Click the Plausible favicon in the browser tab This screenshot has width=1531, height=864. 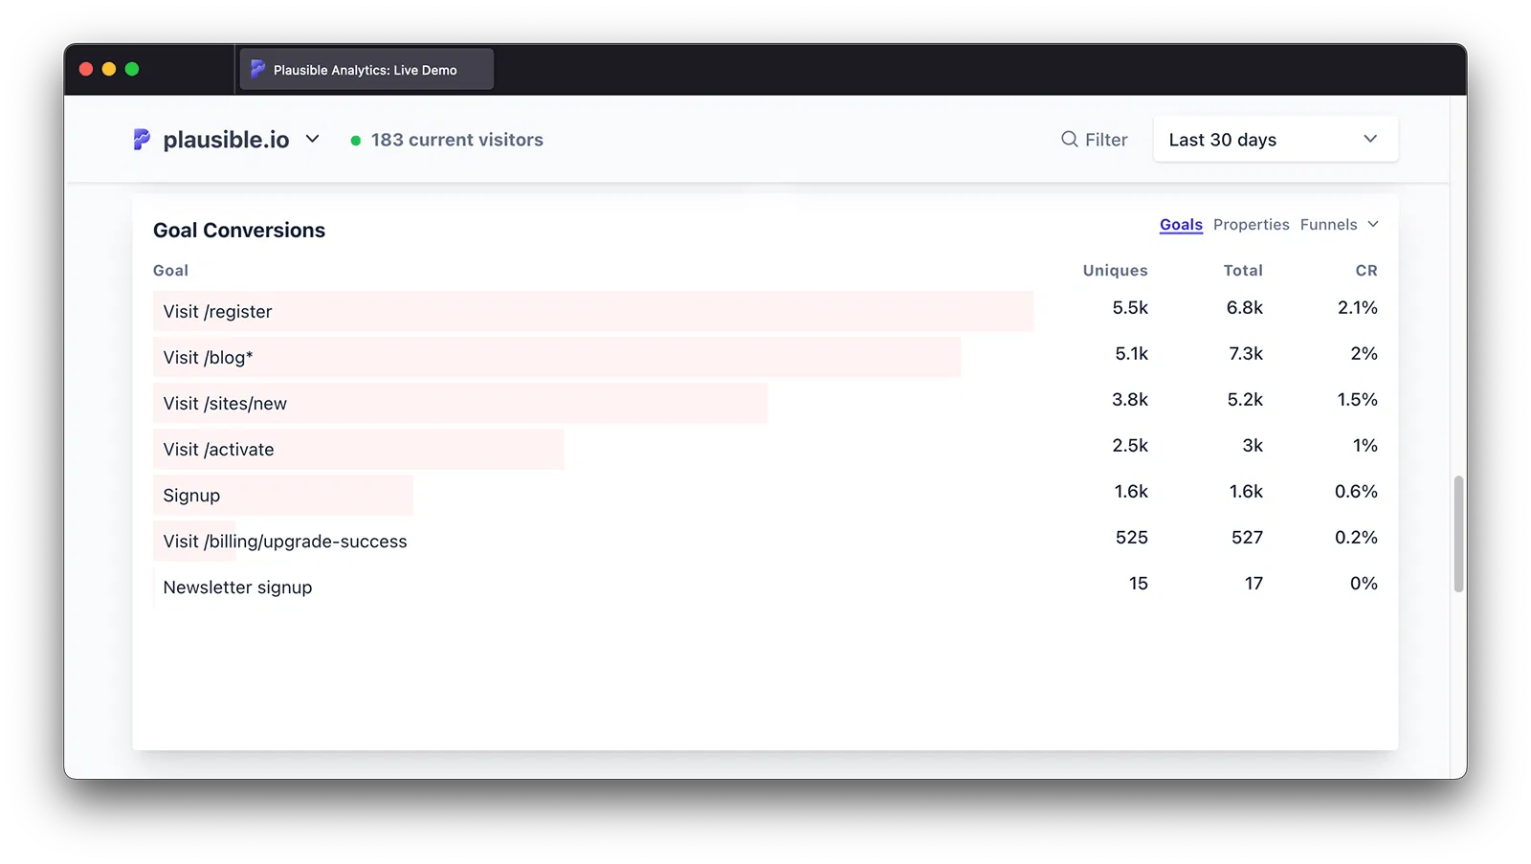coord(257,69)
